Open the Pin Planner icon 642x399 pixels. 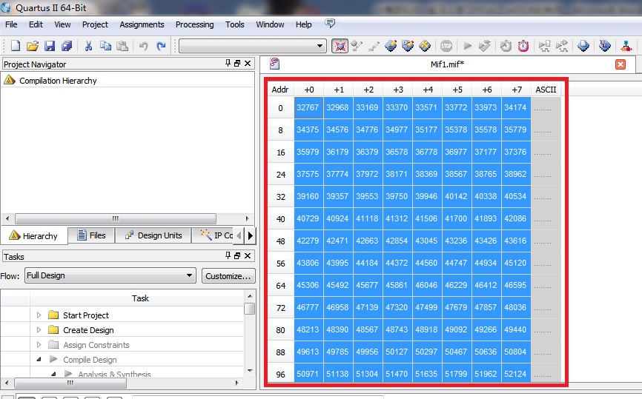(408, 46)
